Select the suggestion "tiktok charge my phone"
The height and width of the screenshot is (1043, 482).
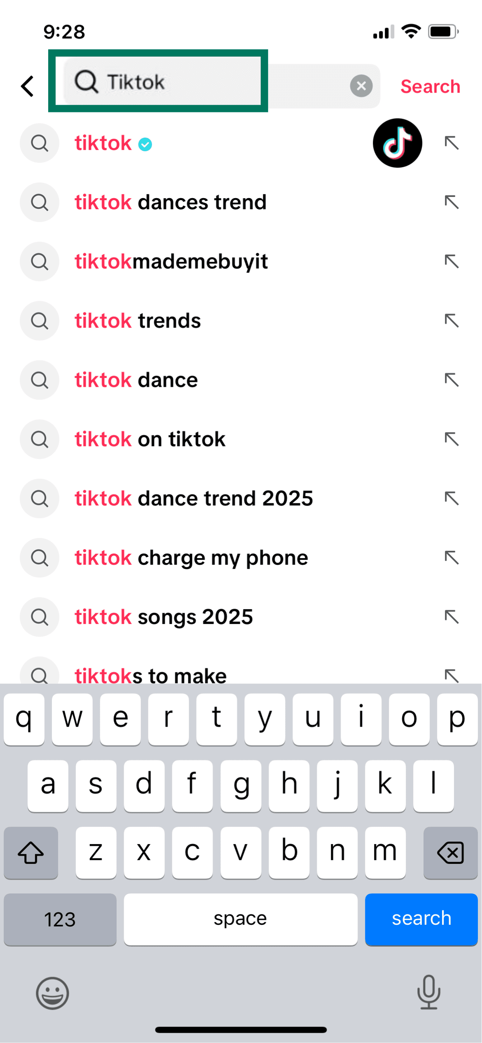(x=191, y=557)
